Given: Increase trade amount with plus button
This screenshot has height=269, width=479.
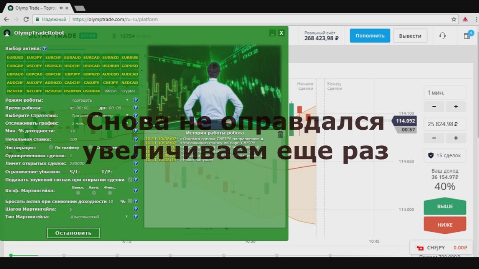Looking at the screenshot, I should [x=456, y=138].
